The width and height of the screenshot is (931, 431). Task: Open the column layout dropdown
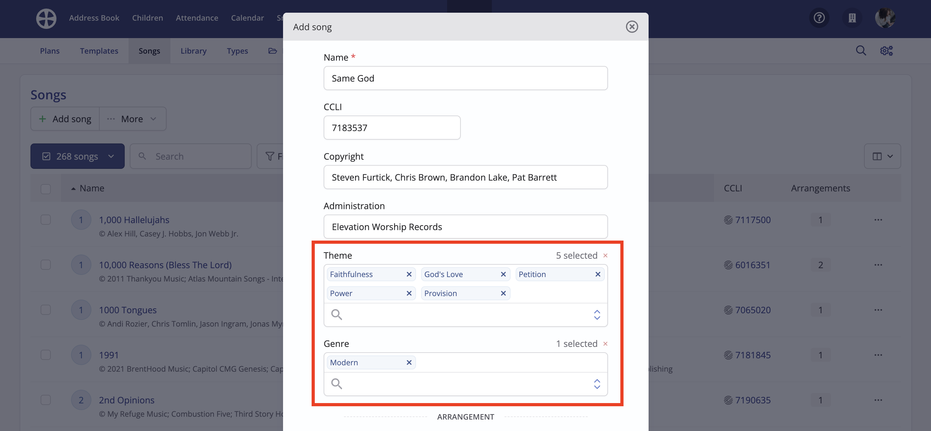882,156
